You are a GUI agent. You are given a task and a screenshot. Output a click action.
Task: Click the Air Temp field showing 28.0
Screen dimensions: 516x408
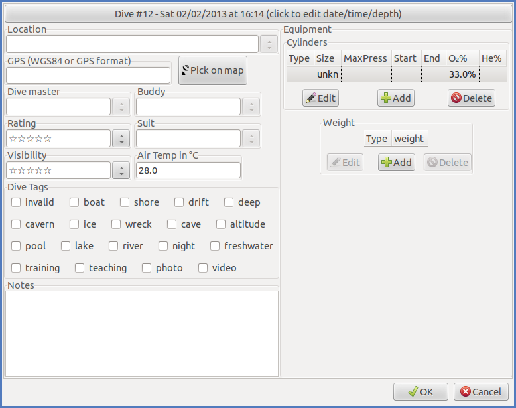point(188,170)
